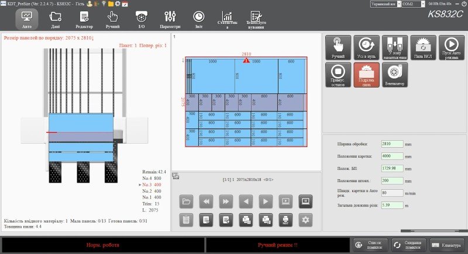This screenshot has height=254, width=468.
Task: Click the fast-forward double arrow button
Action: click(225, 201)
